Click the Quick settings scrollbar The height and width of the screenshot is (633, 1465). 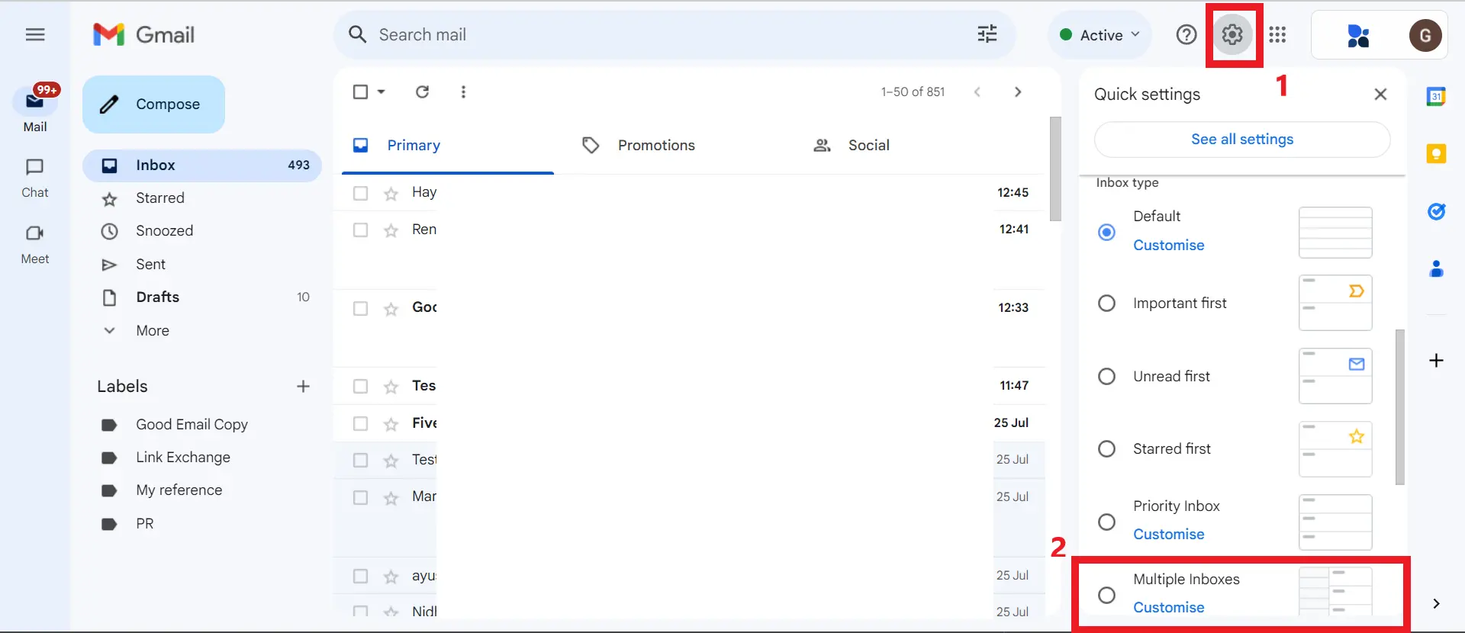pyautogui.click(x=1400, y=407)
